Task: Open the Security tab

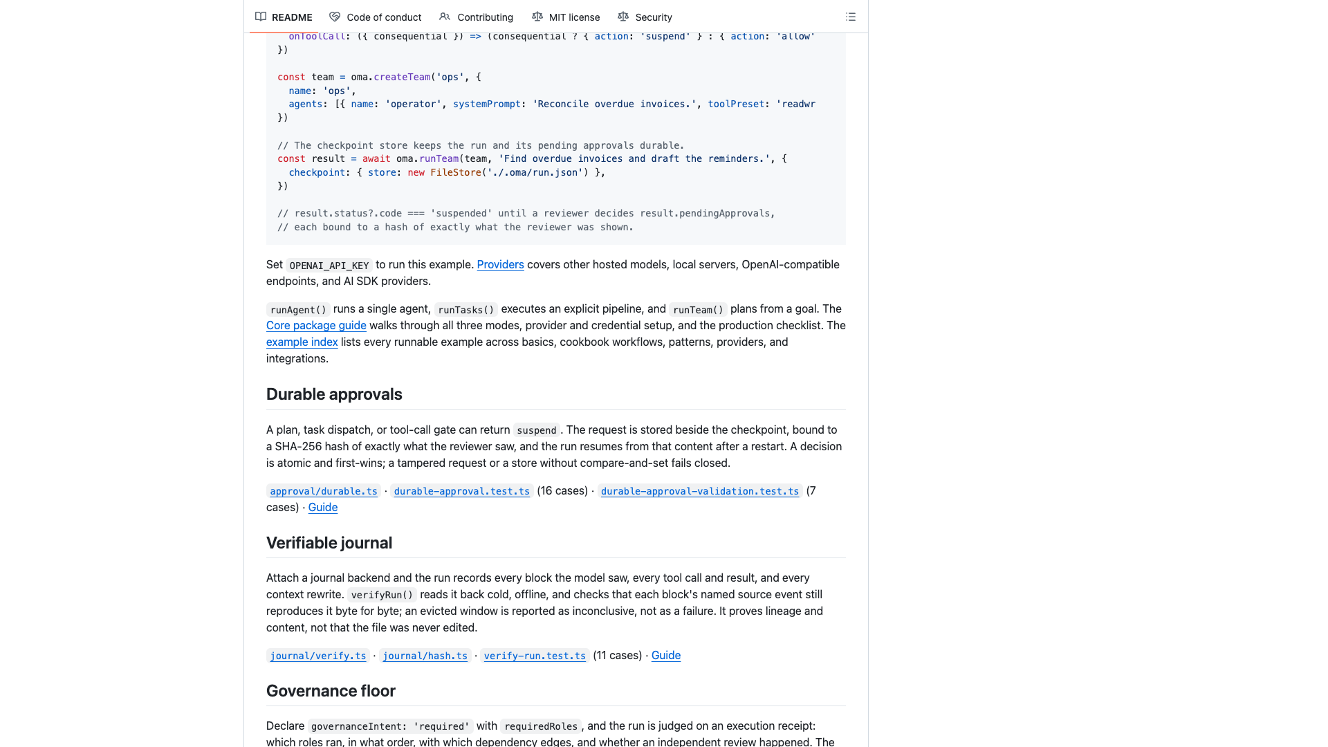Action: click(645, 17)
